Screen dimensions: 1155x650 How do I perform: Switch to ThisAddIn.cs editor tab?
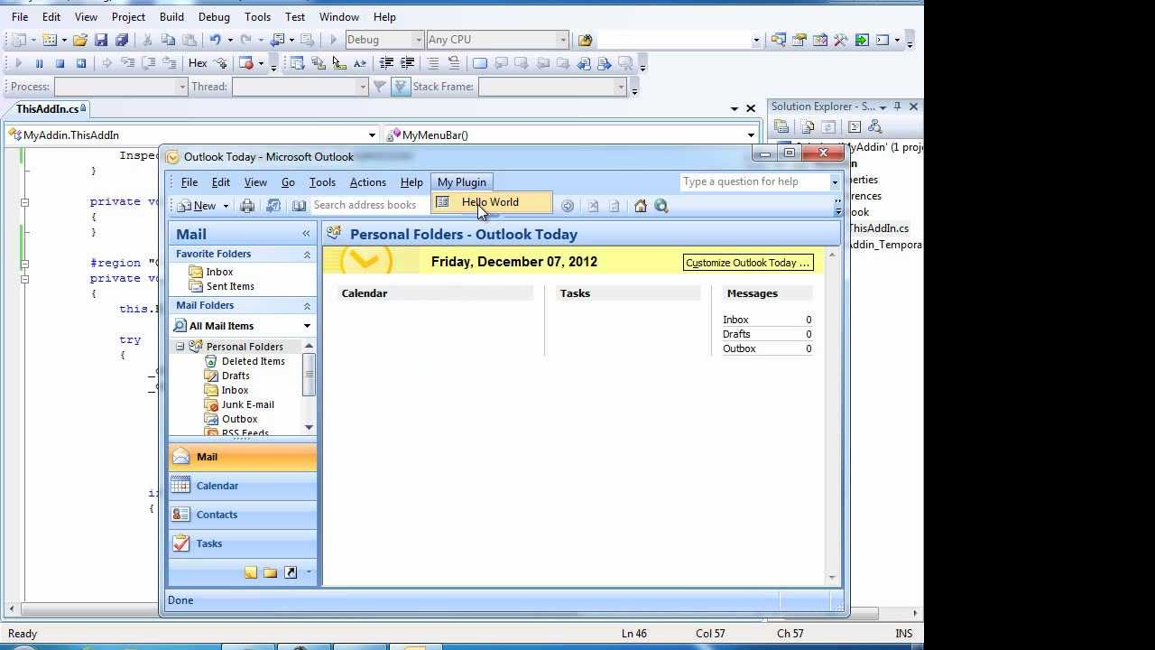point(50,108)
